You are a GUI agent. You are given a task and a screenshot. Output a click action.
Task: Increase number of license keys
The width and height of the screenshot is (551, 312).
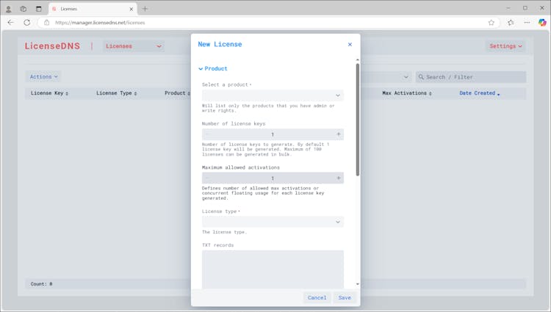pos(339,134)
